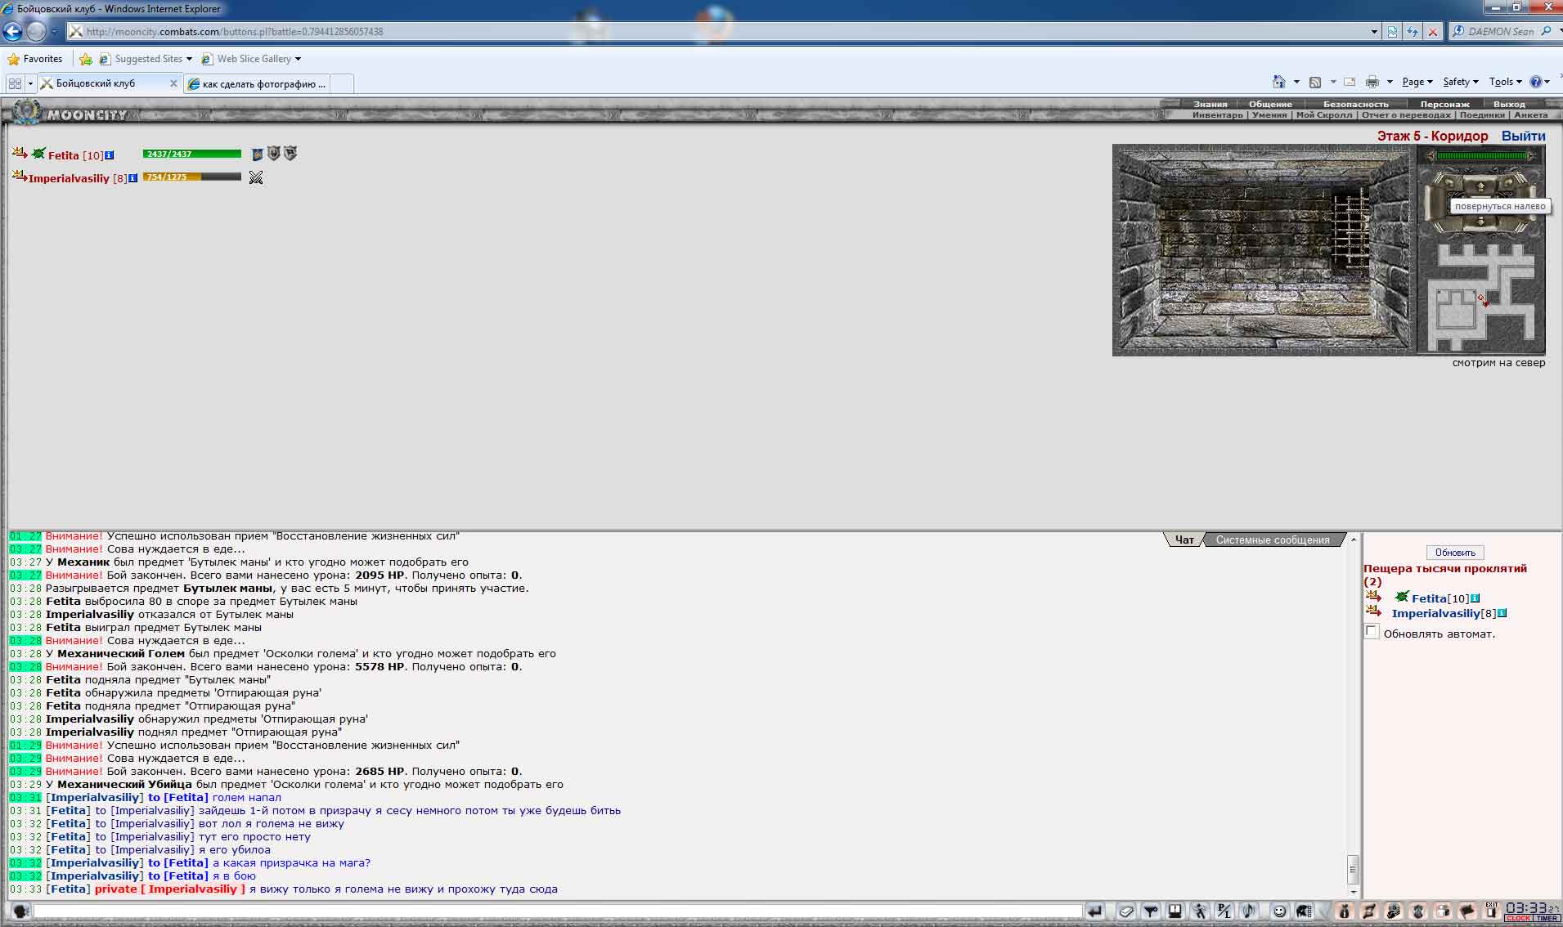Viewport: 1563px width, 927px height.
Task: Click the send message arrow icon in the chat toolbar
Action: (1095, 911)
